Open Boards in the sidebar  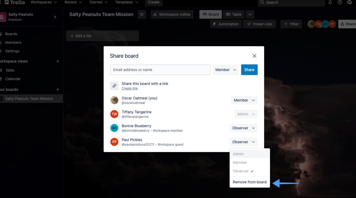(x=11, y=34)
